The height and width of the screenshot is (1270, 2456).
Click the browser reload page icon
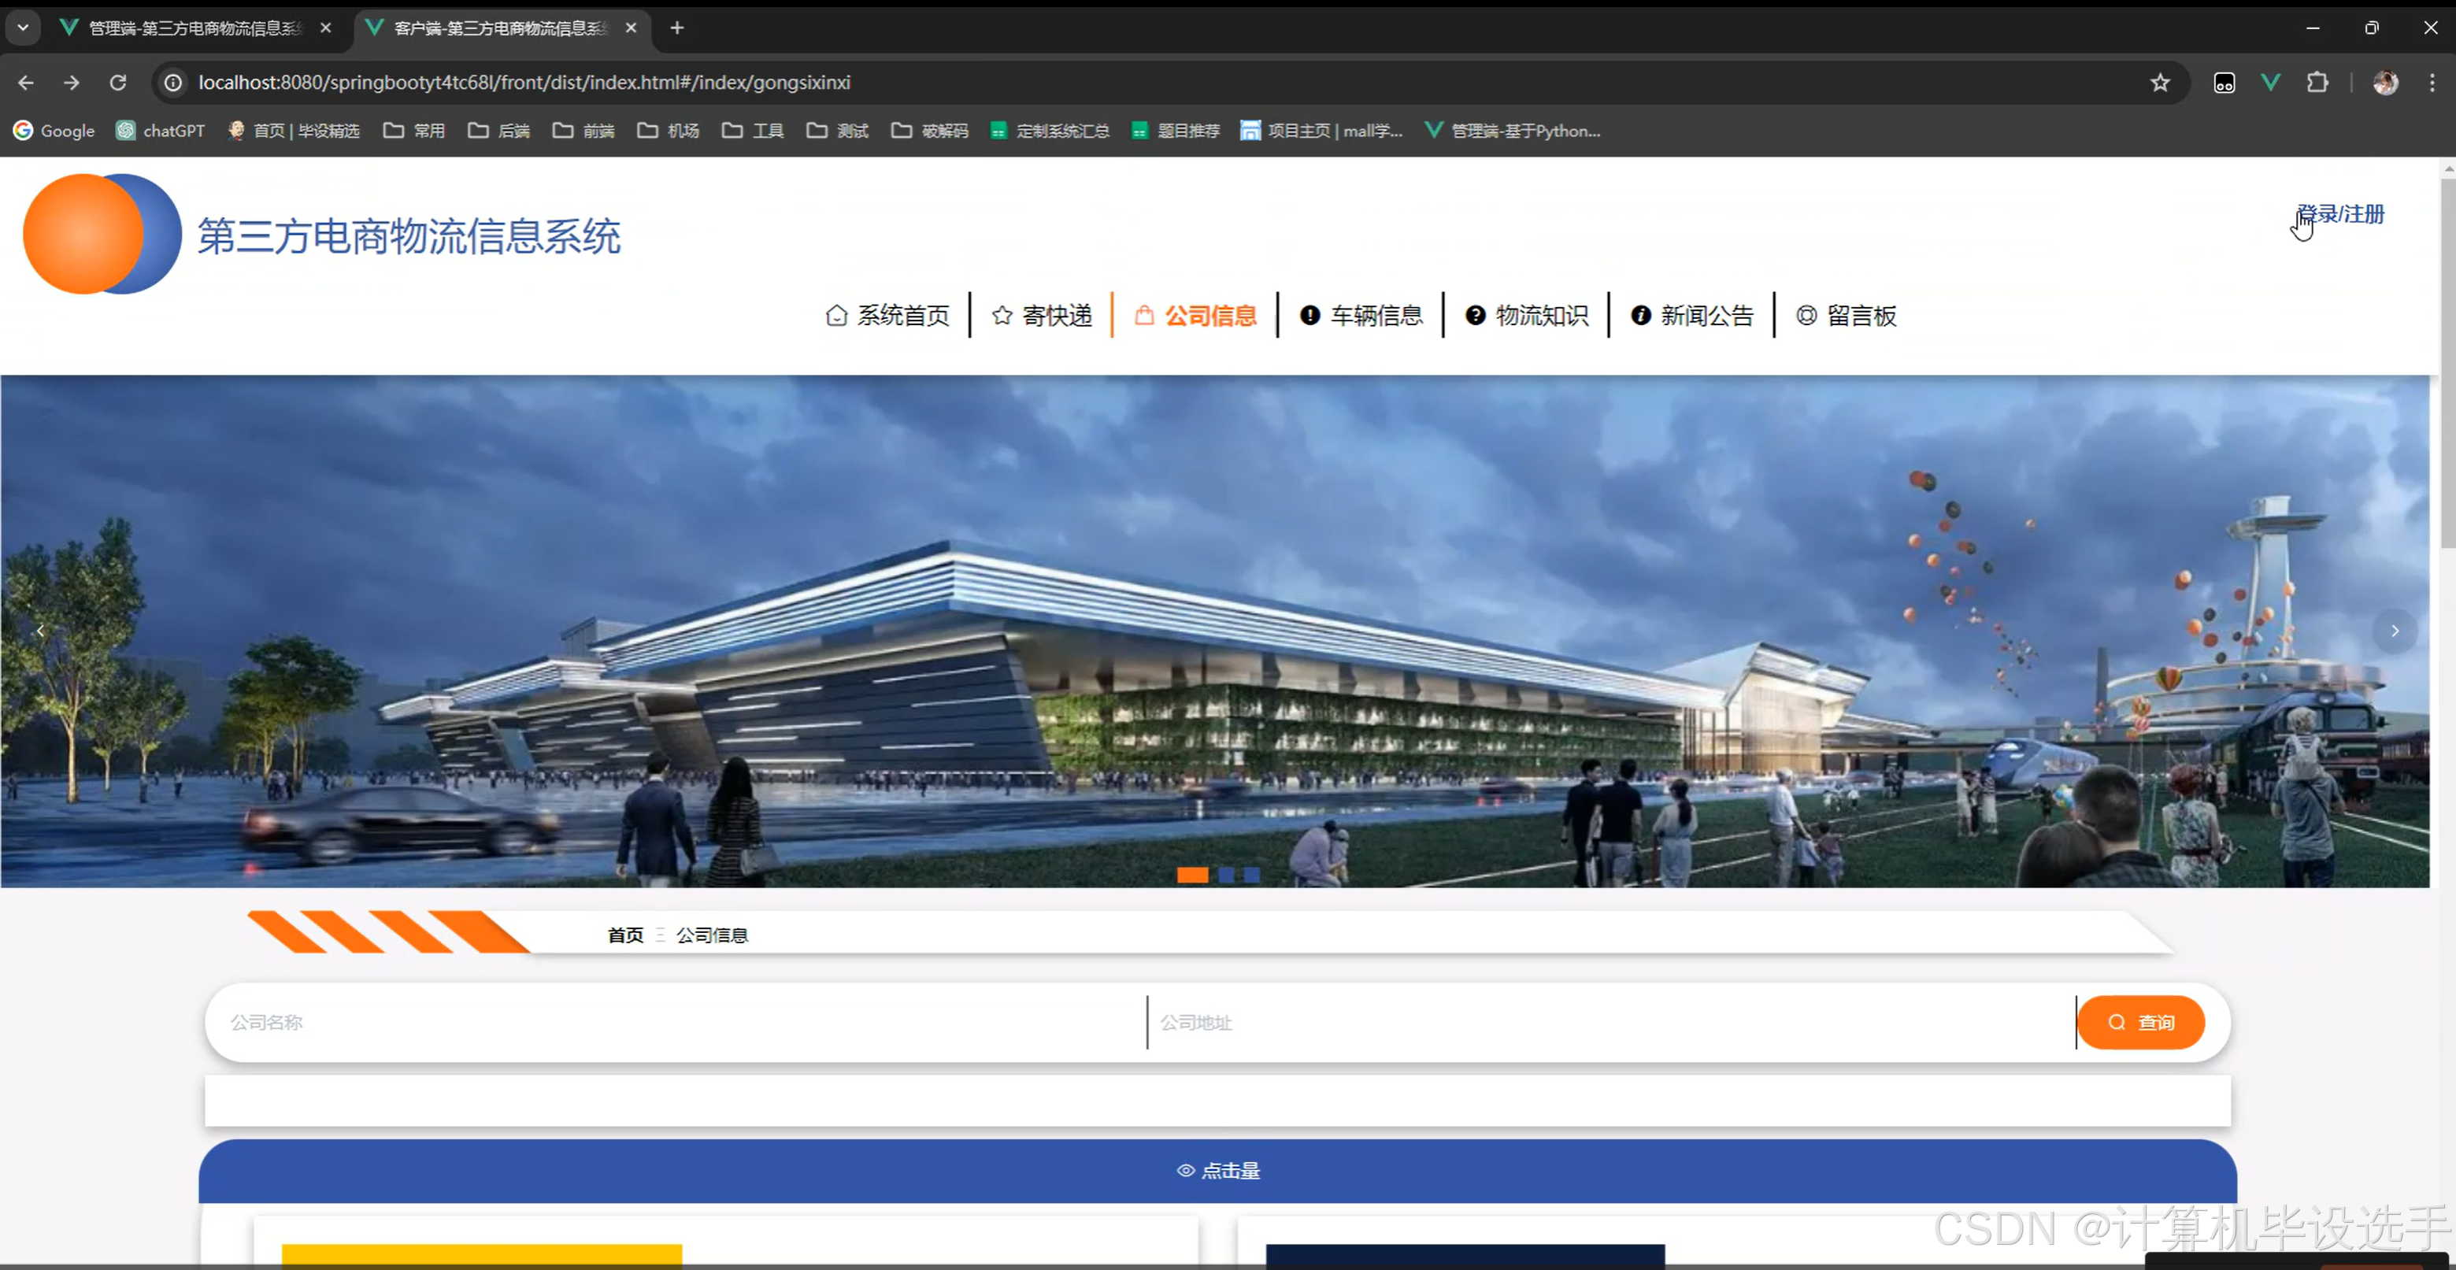(118, 83)
